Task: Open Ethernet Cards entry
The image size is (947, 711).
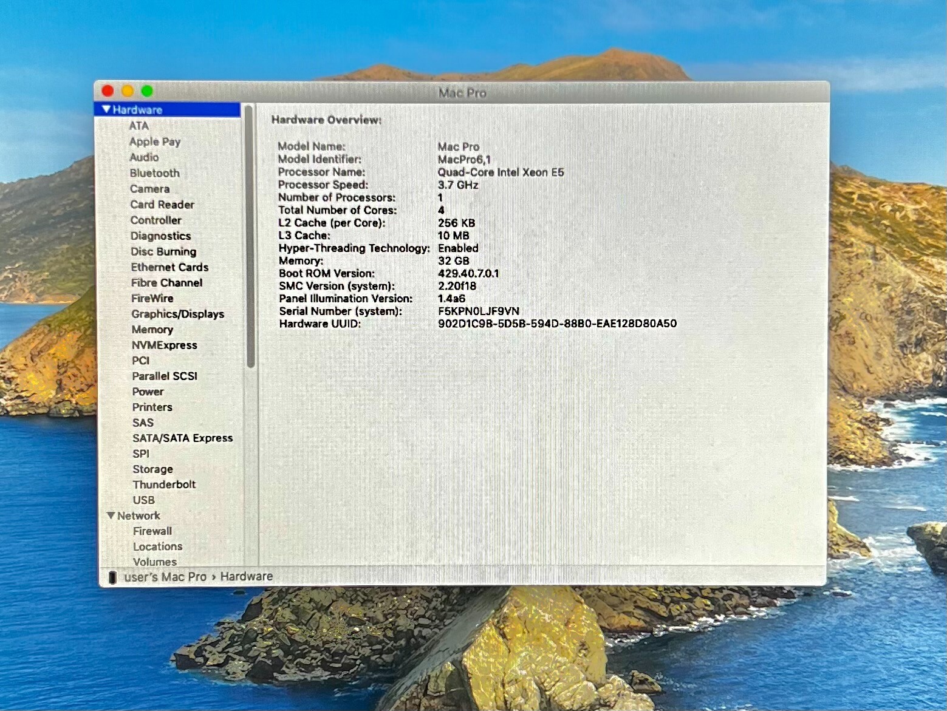Action: [x=169, y=267]
